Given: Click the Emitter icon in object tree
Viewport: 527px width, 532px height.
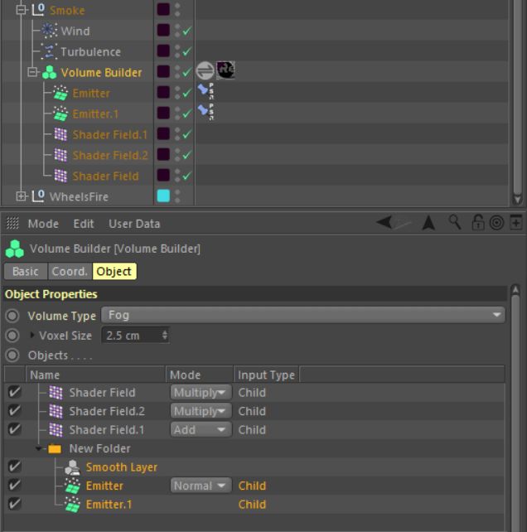Looking at the screenshot, I should (x=61, y=93).
